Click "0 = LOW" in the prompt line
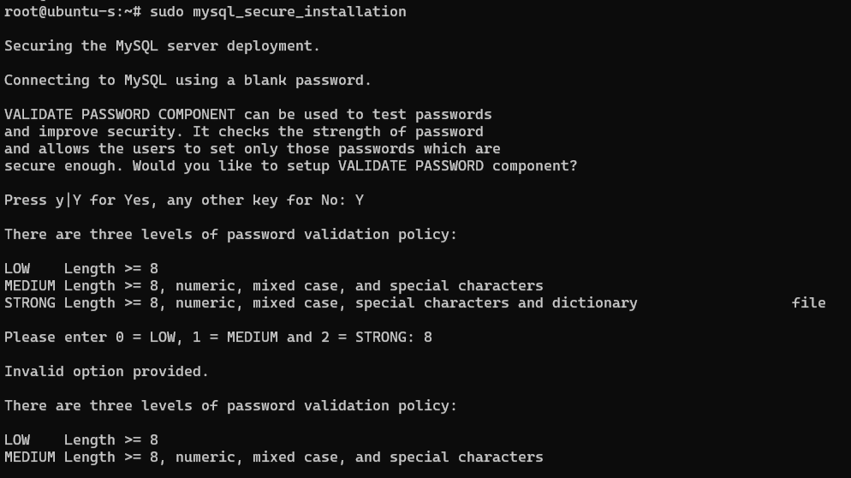Image resolution: width=851 pixels, height=478 pixels. [145, 338]
